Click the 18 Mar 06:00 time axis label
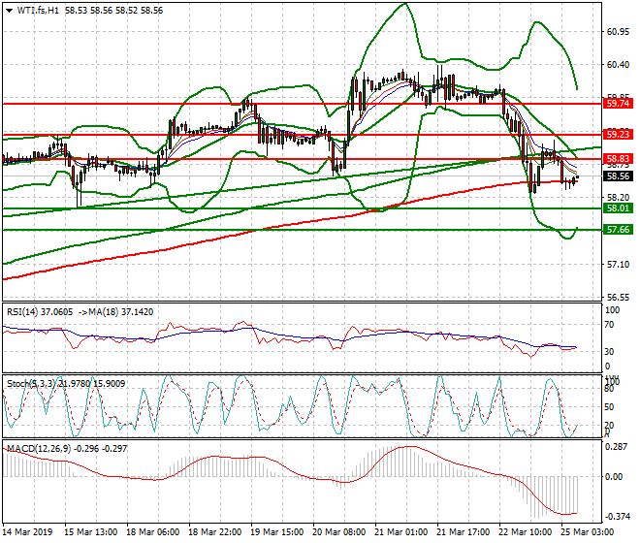This screenshot has width=640, height=543. coord(152,532)
